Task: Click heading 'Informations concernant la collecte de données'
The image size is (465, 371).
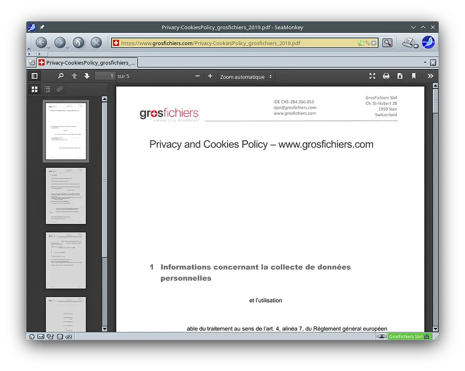Action: pos(255,267)
